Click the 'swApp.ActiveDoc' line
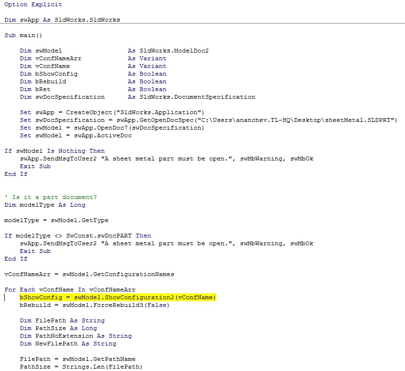405x371 pixels. pyautogui.click(x=76, y=135)
